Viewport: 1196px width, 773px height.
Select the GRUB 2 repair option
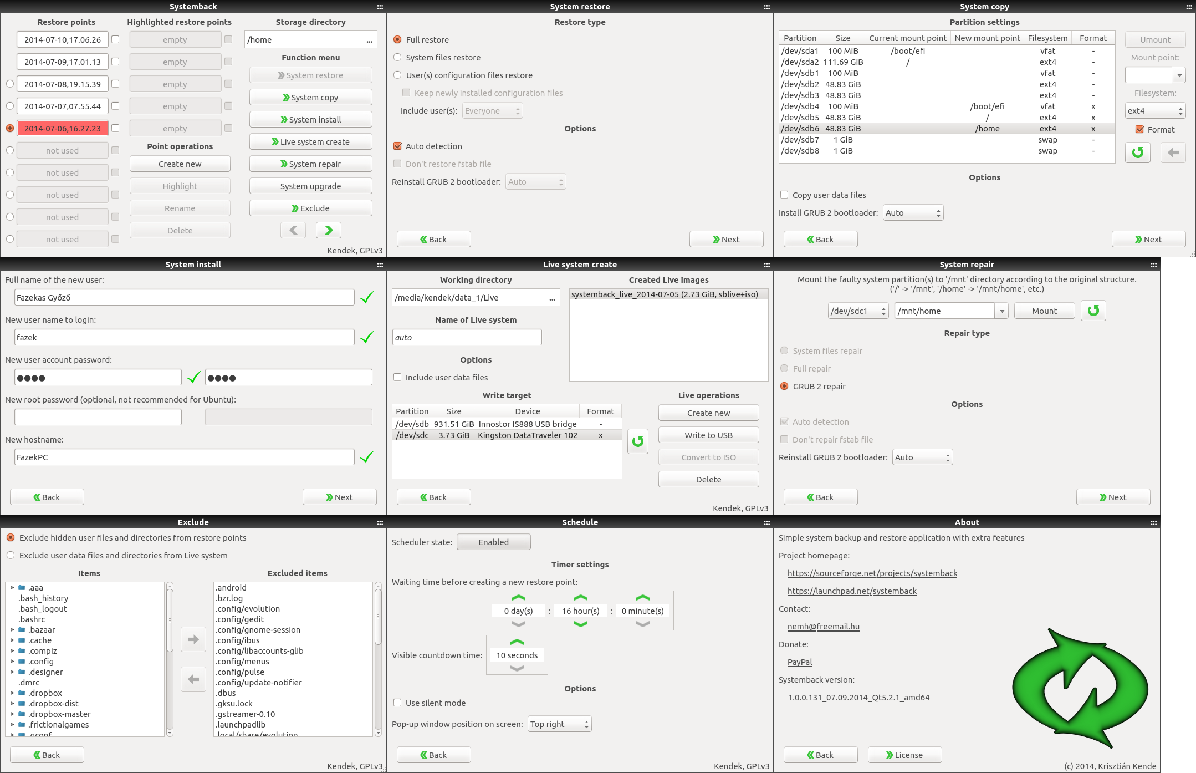click(784, 387)
